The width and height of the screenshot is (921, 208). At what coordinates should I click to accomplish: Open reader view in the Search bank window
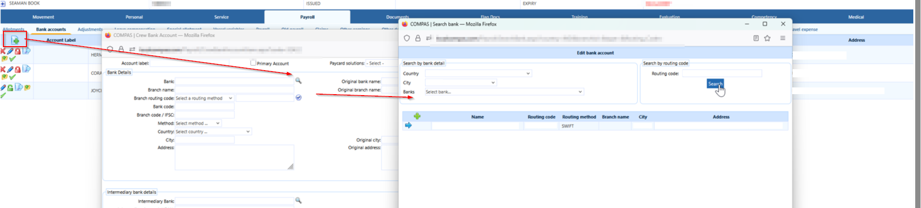[756, 38]
